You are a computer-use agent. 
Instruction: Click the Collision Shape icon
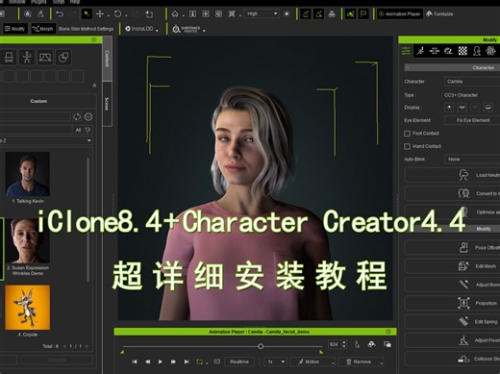(463, 359)
